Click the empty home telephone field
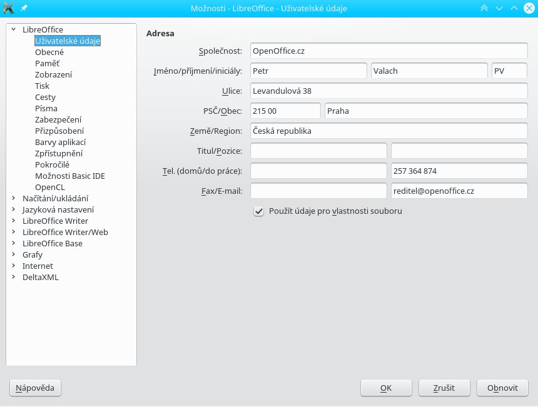The width and height of the screenshot is (538, 407). [318, 171]
